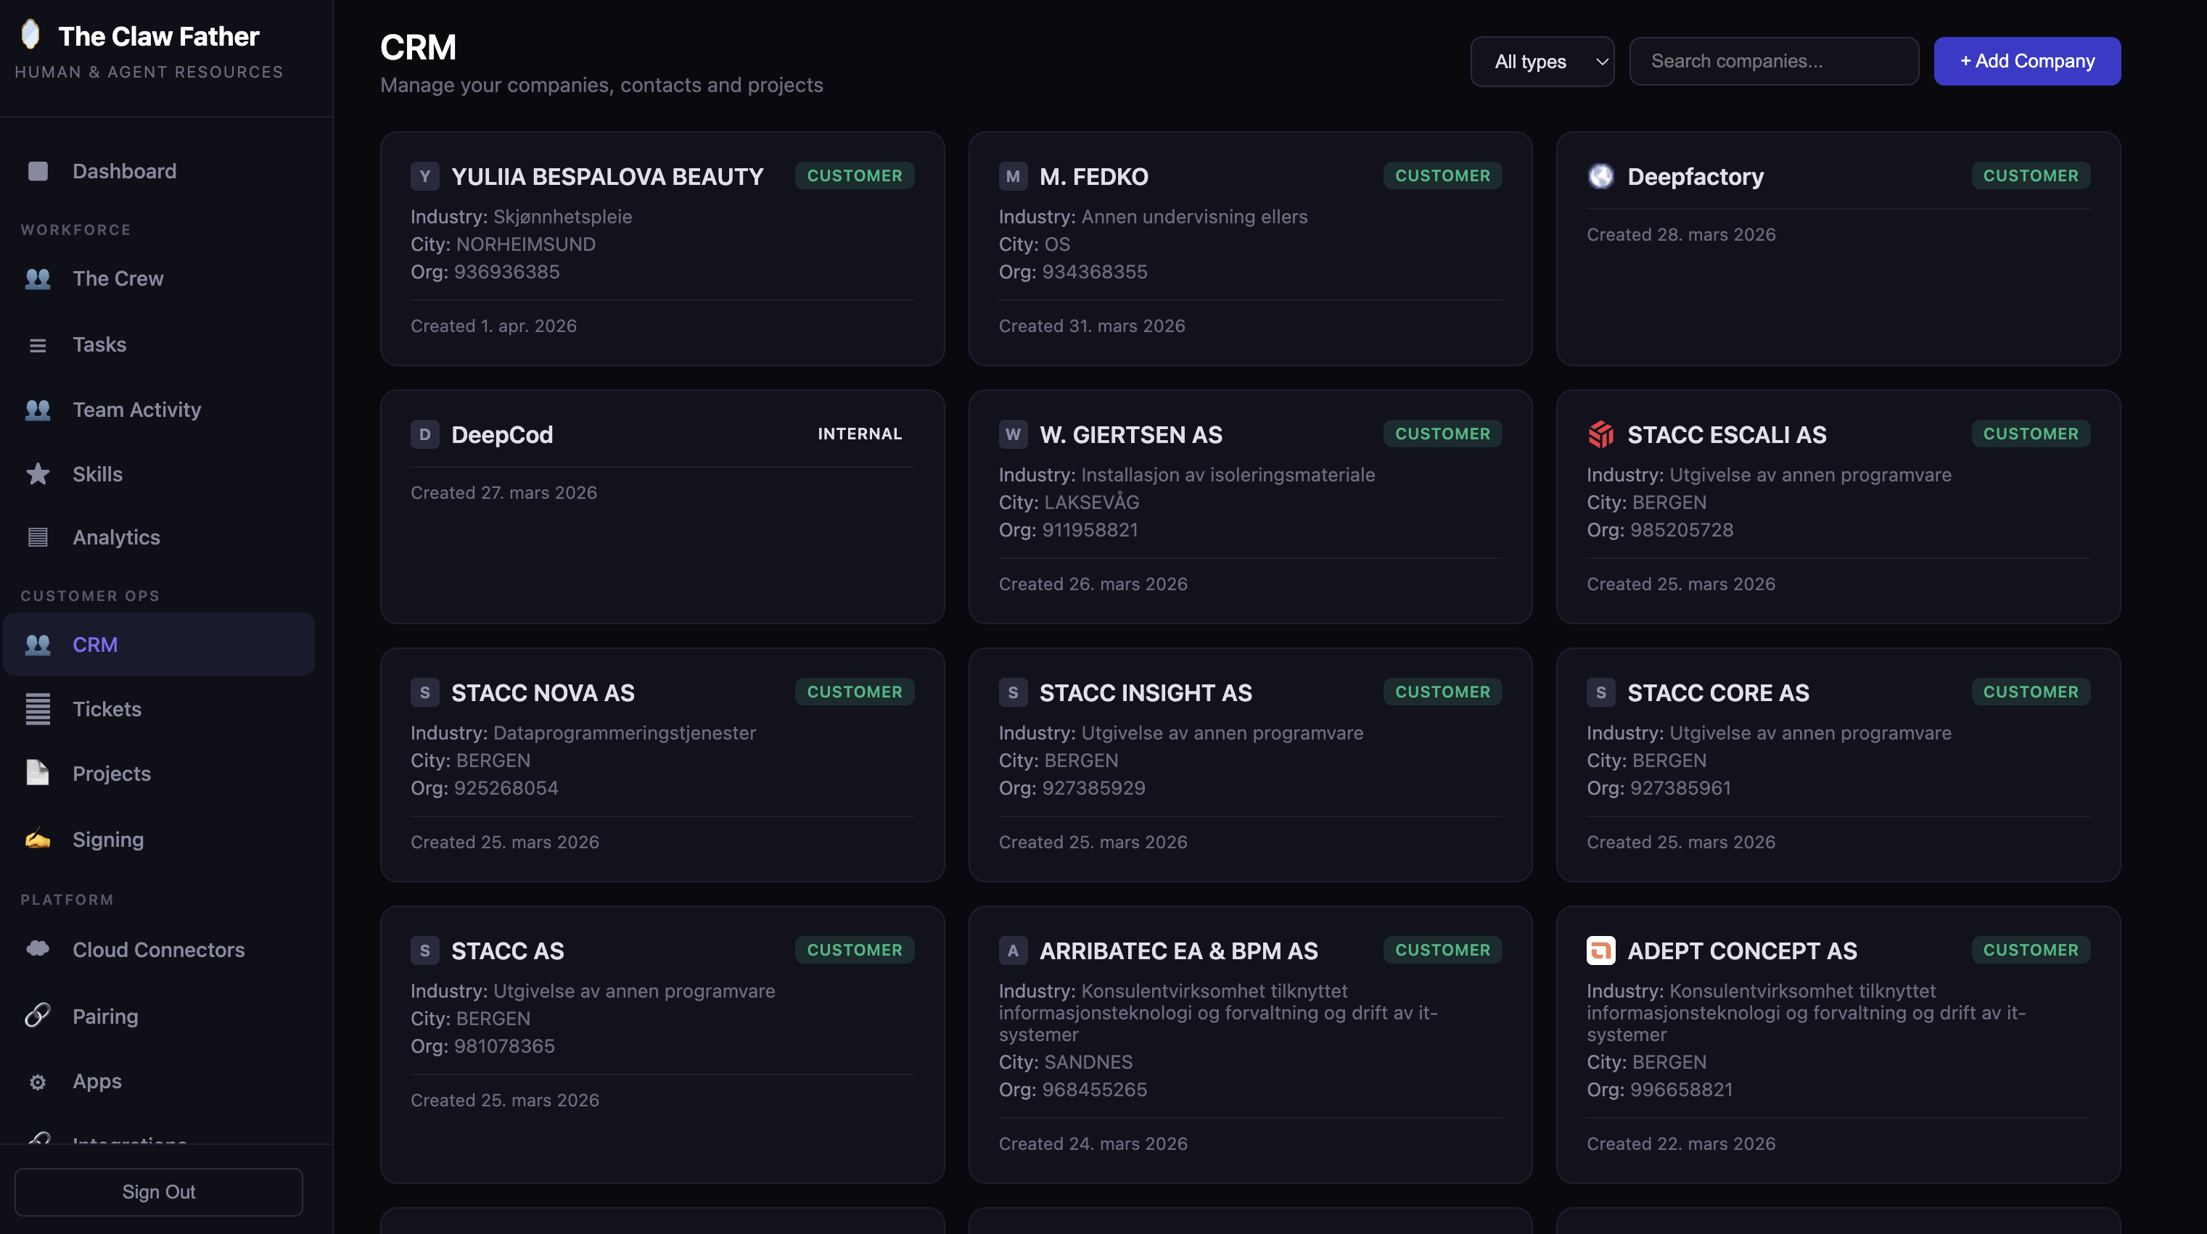View Team Activity via its sidebar icon
Image resolution: width=2207 pixels, height=1234 pixels.
point(38,410)
